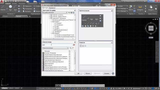The height and width of the screenshot is (90, 160).
Task: Switch to the Перенести dialog tab
Action: 52,8
